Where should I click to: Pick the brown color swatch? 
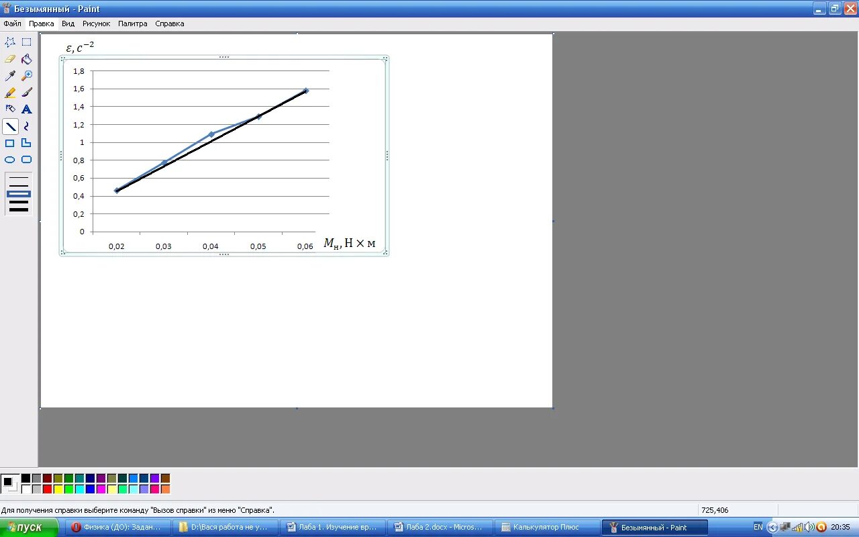(x=165, y=479)
